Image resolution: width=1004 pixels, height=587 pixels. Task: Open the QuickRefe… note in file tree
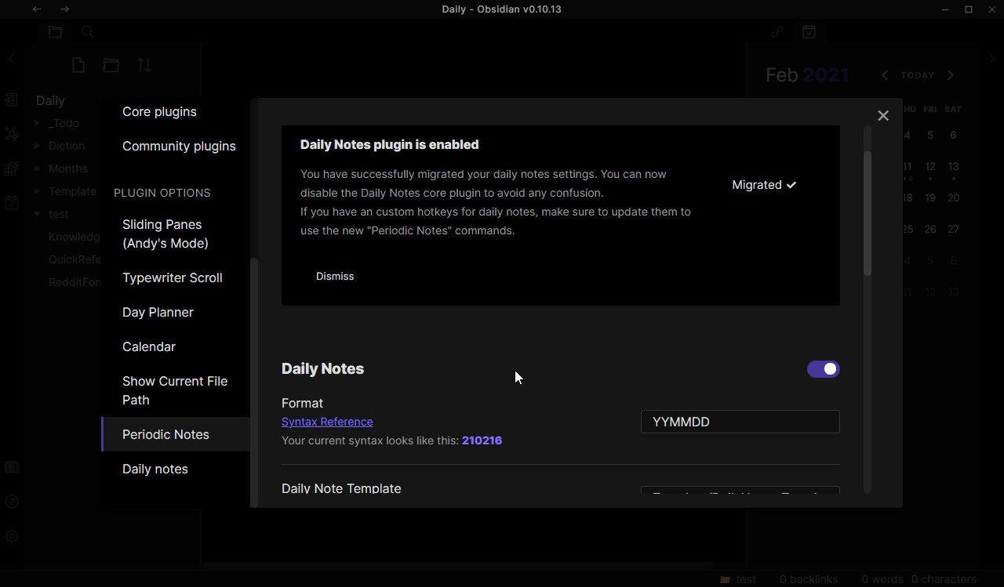click(74, 259)
